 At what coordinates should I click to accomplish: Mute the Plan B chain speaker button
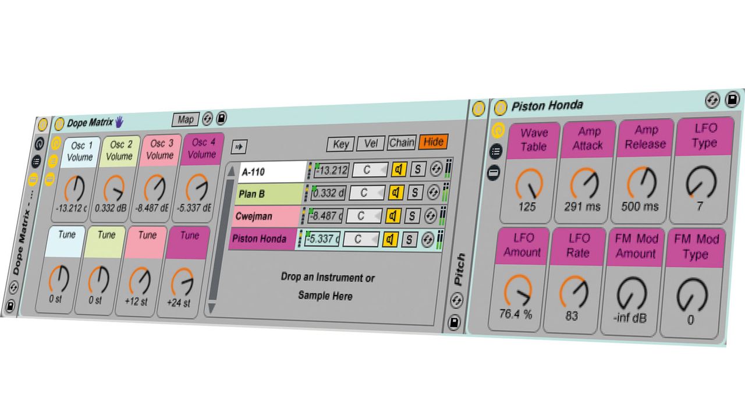click(x=395, y=192)
